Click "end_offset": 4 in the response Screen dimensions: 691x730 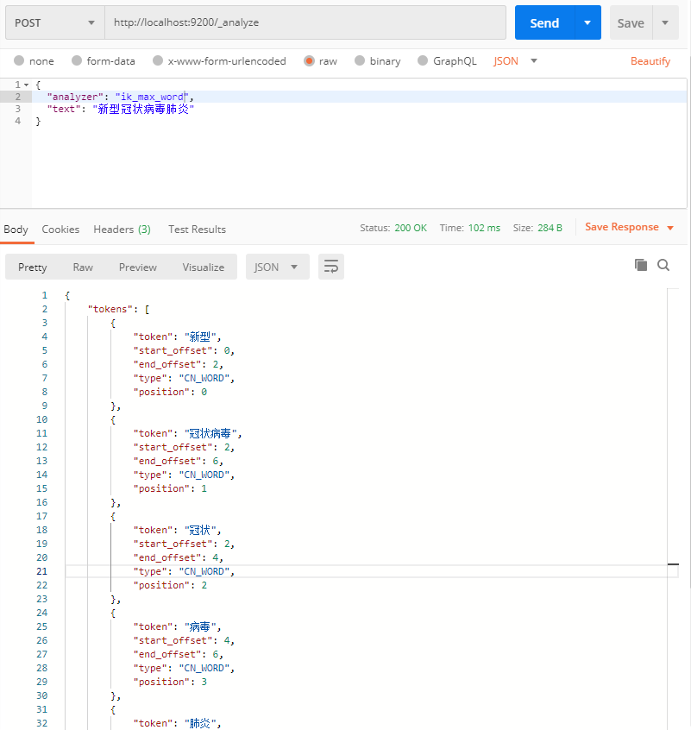click(x=176, y=557)
